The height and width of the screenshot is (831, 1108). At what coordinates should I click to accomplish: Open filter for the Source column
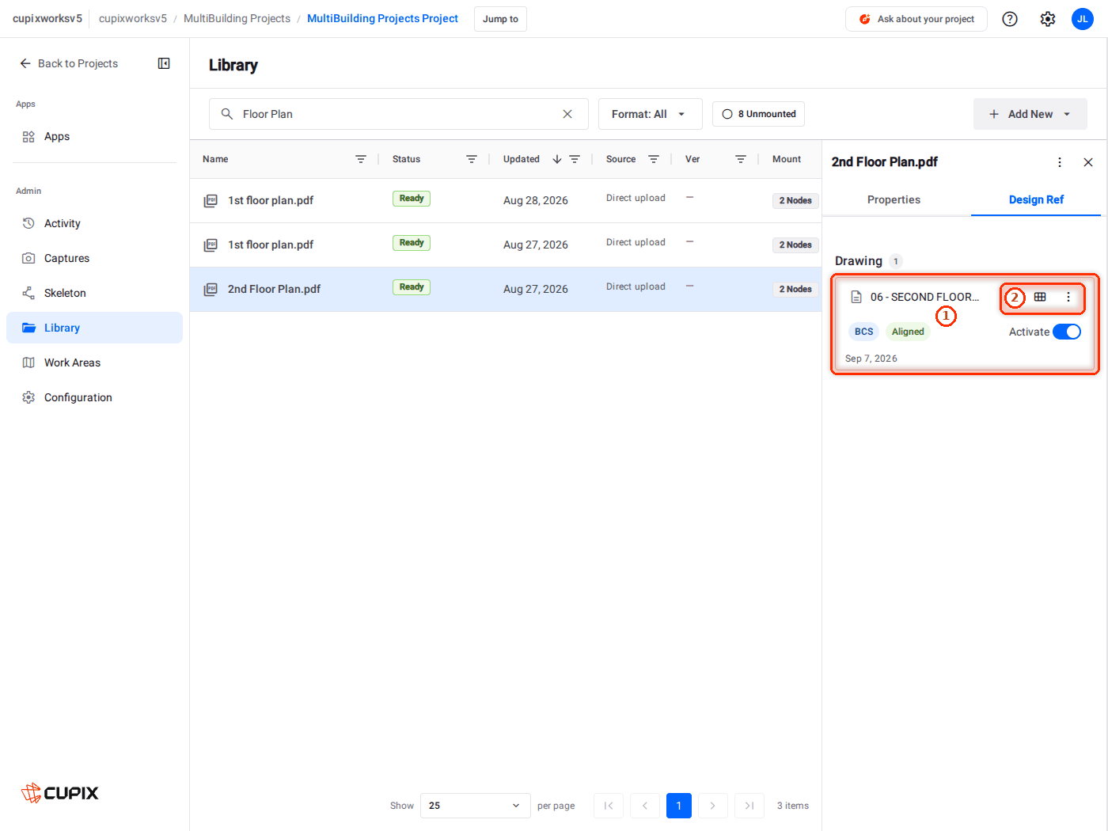click(654, 159)
